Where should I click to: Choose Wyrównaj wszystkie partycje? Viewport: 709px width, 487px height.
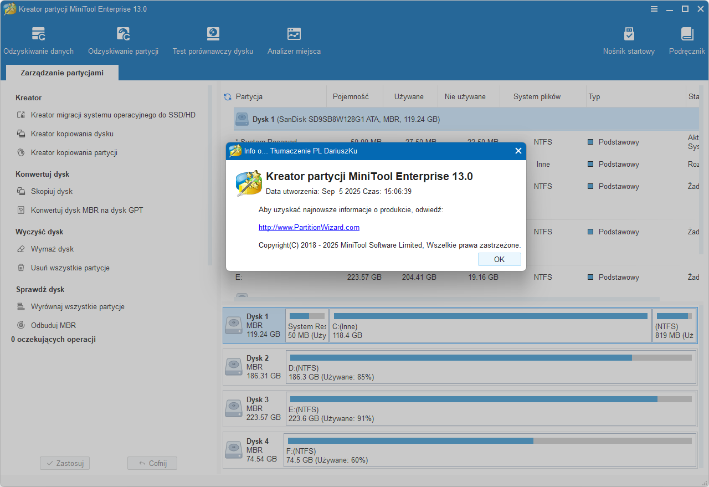71,307
